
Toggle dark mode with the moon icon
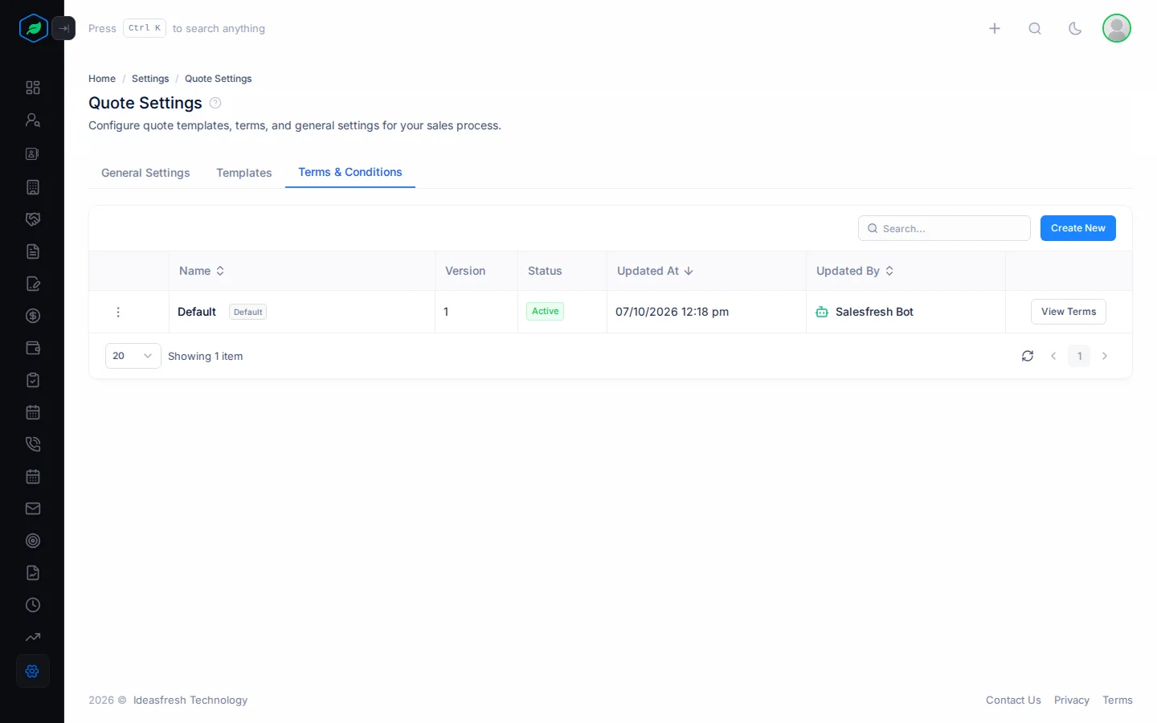[x=1075, y=28]
